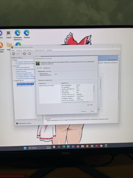Click the О программе button

pyautogui.click(x=90, y=105)
